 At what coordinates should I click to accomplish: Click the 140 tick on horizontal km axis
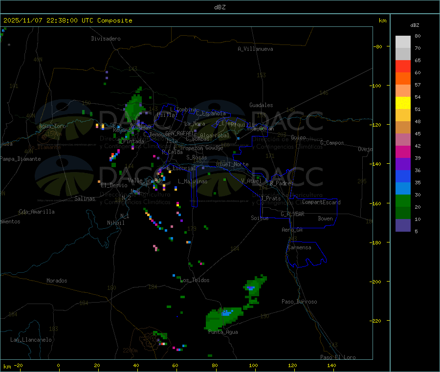(x=331, y=365)
